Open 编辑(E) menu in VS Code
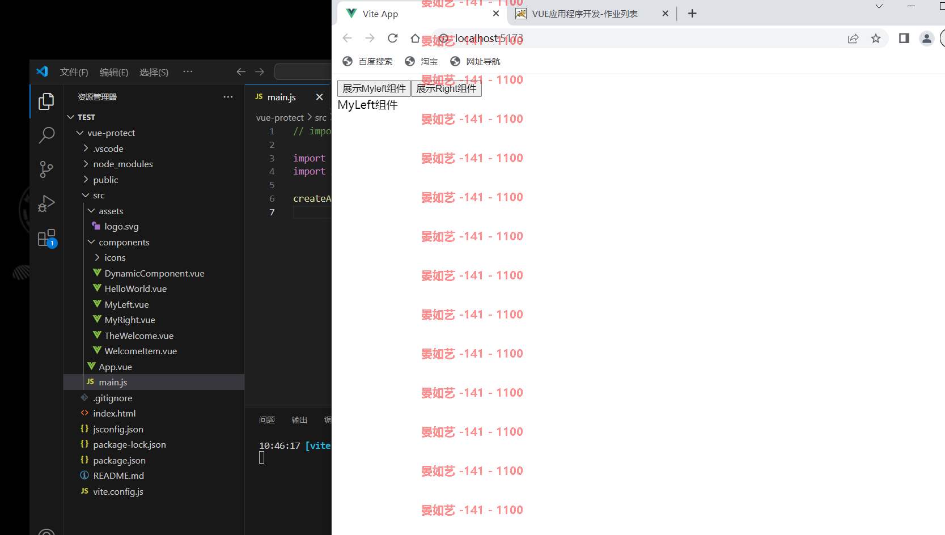The height and width of the screenshot is (535, 945). point(114,72)
